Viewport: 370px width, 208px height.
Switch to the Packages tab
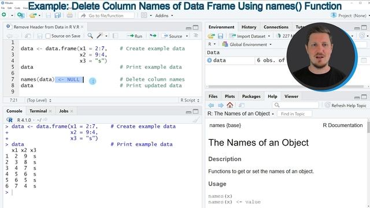point(251,96)
